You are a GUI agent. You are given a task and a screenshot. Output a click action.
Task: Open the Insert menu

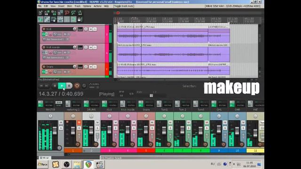tap(61, 6)
